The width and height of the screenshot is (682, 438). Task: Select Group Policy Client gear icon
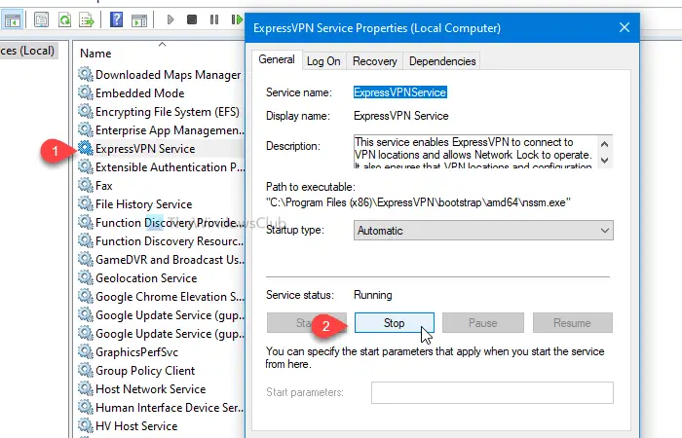click(x=86, y=370)
